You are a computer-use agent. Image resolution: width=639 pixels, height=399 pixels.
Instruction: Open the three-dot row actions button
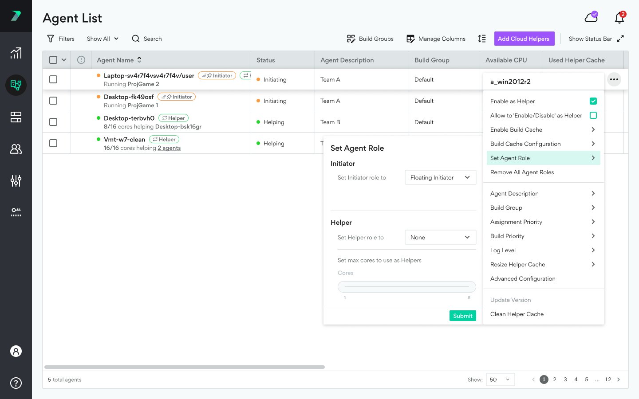click(x=614, y=79)
